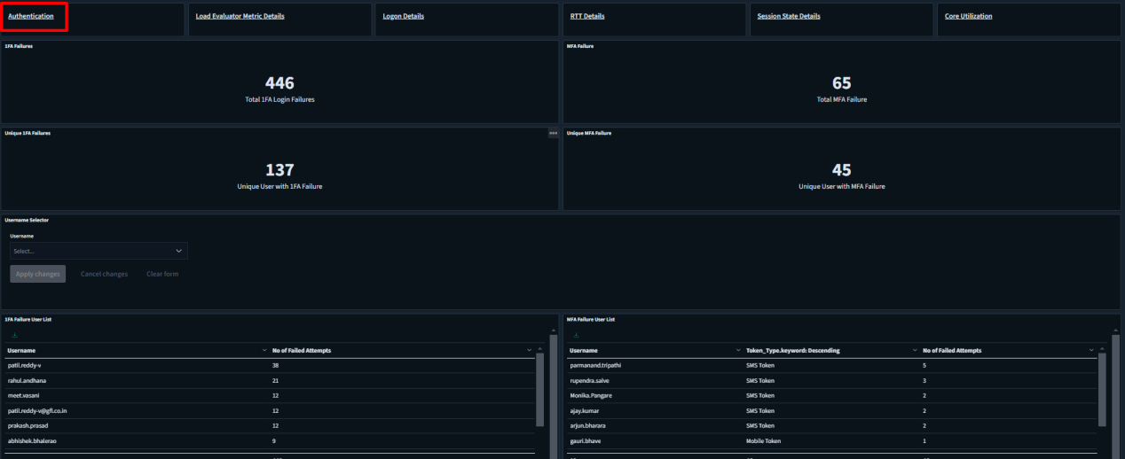This screenshot has height=459, width=1125.
Task: View the Core Utilization dashboard
Action: [968, 16]
